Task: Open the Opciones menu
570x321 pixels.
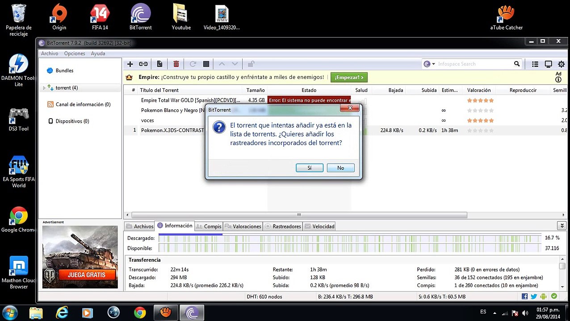Action: click(75, 53)
